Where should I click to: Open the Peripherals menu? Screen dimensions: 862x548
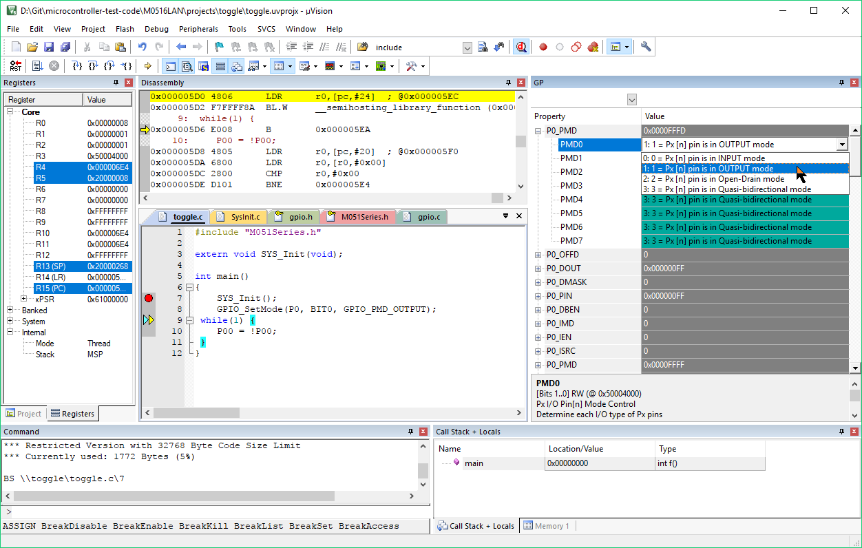click(198, 29)
